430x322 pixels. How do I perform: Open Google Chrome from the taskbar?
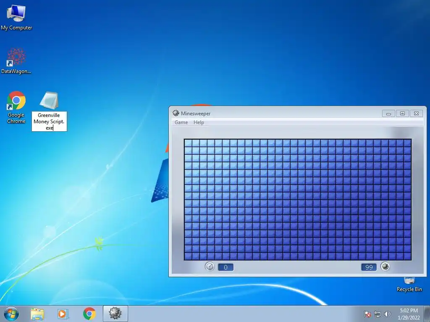[x=89, y=314]
